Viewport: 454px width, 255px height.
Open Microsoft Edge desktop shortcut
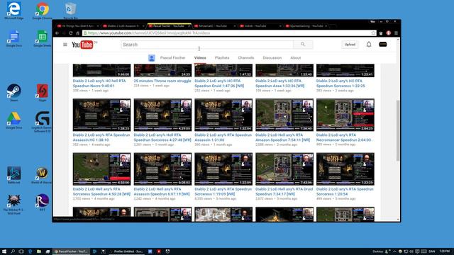point(14,11)
